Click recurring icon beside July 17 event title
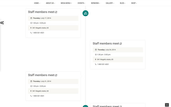 coord(56,12)
